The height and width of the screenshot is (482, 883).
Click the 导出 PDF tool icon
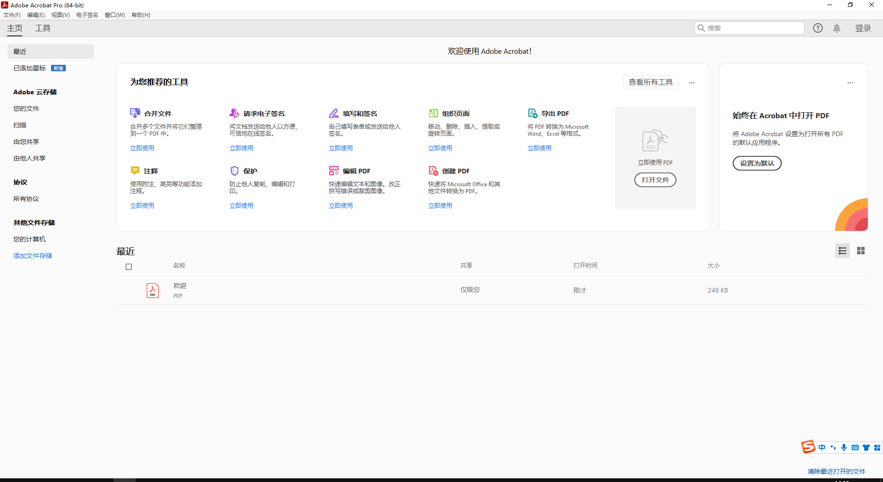pos(533,113)
